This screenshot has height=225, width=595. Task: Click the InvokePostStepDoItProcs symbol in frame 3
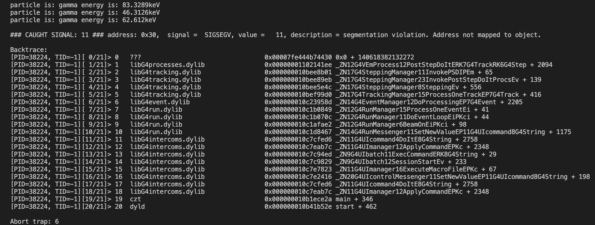click(x=438, y=80)
